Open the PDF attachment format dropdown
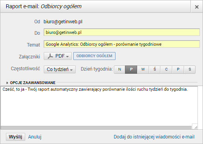The height and width of the screenshot is (144, 203). point(58,56)
